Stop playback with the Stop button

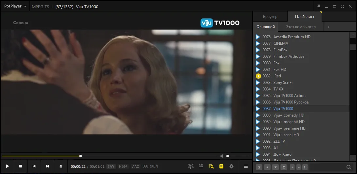coord(21,166)
